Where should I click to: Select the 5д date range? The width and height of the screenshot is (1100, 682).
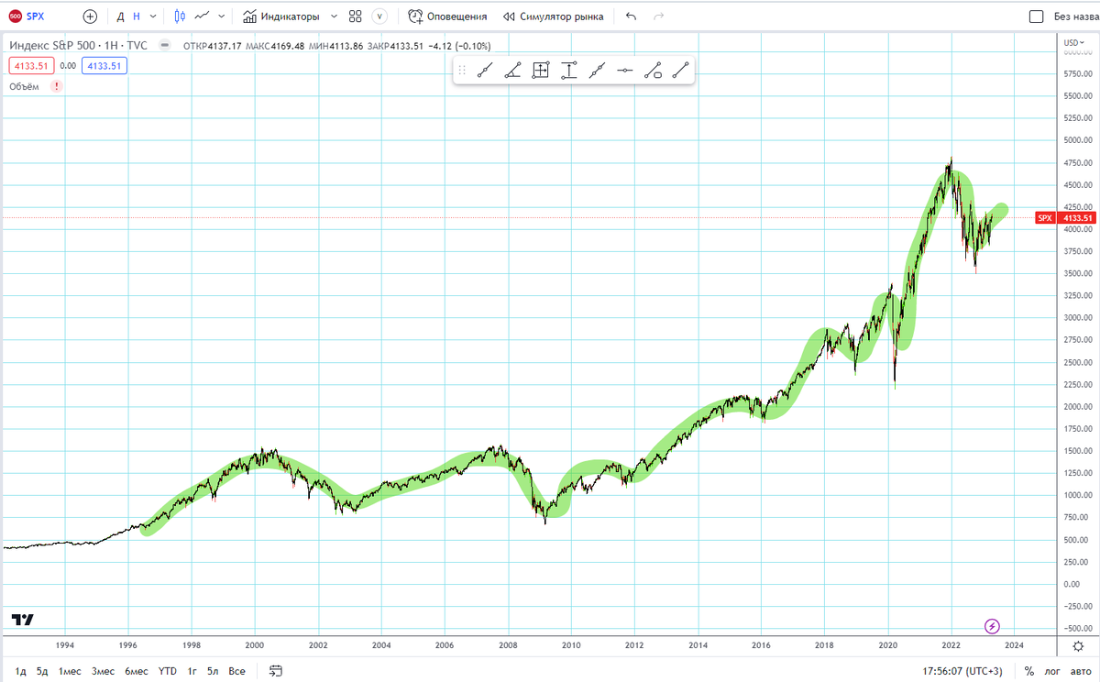pos(42,671)
